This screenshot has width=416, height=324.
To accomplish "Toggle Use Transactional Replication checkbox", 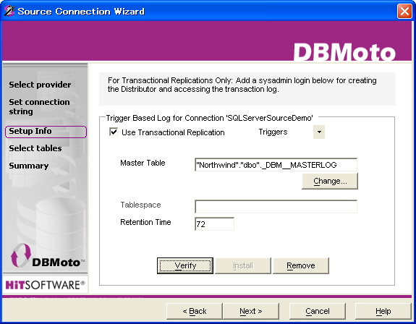I will pos(114,132).
